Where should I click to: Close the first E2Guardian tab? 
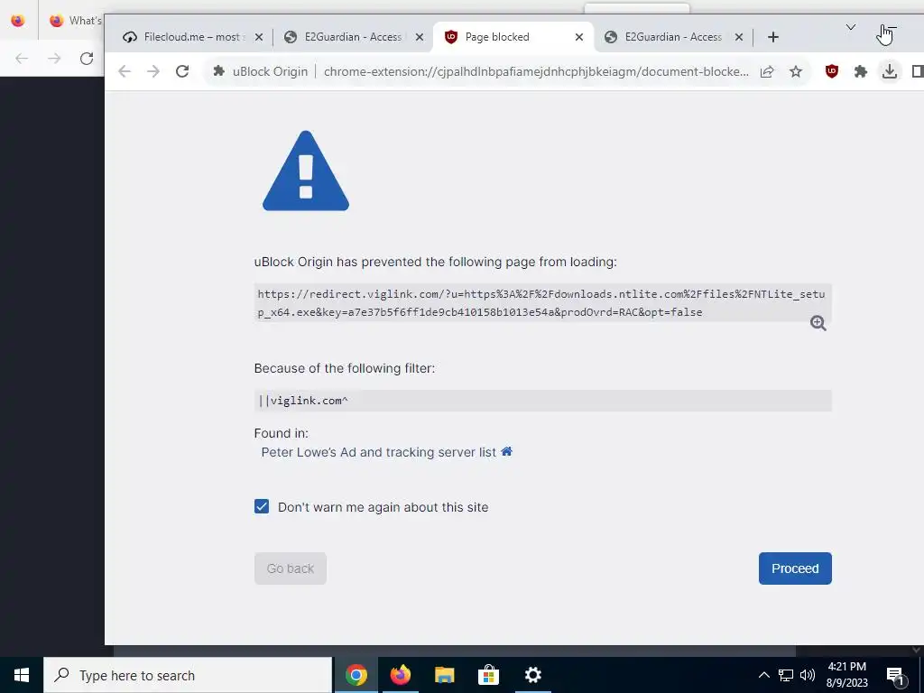[419, 36]
